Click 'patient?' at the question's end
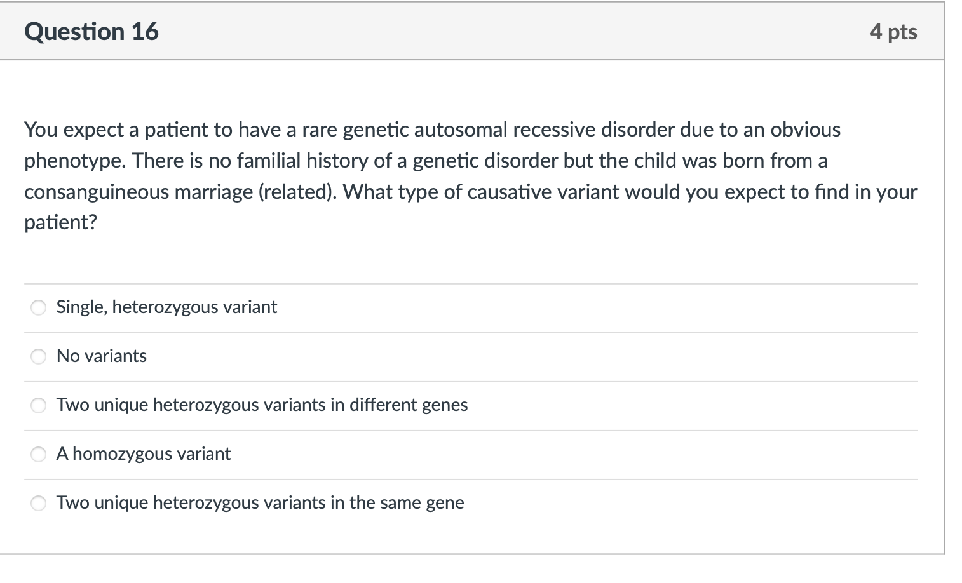Image resolution: width=962 pixels, height=583 pixels. click(x=60, y=223)
